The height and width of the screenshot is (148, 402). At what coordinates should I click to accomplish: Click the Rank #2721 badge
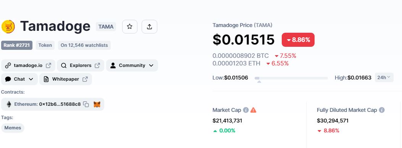pos(17,46)
